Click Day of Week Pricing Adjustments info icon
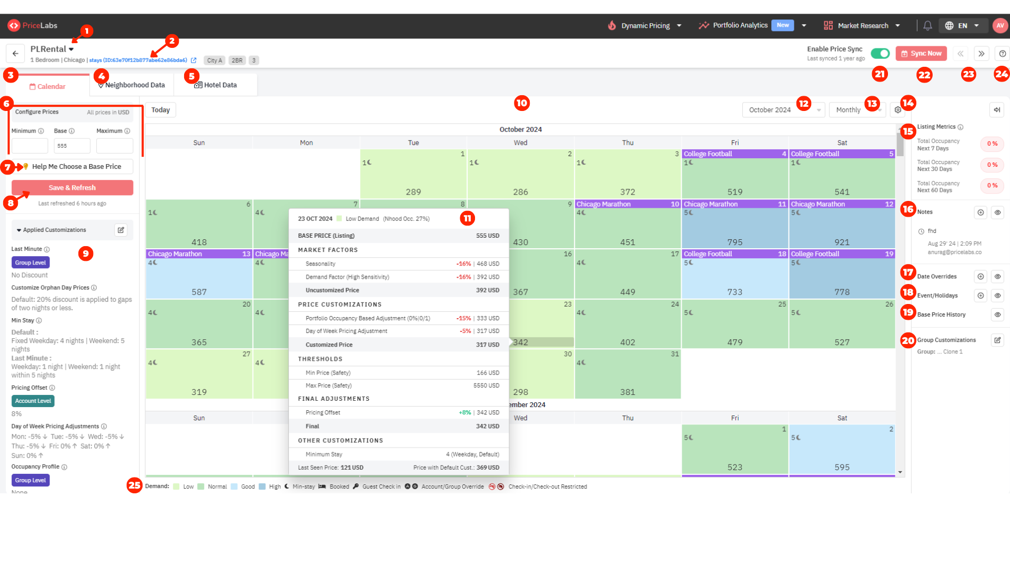The width and height of the screenshot is (1010, 568). click(x=104, y=427)
